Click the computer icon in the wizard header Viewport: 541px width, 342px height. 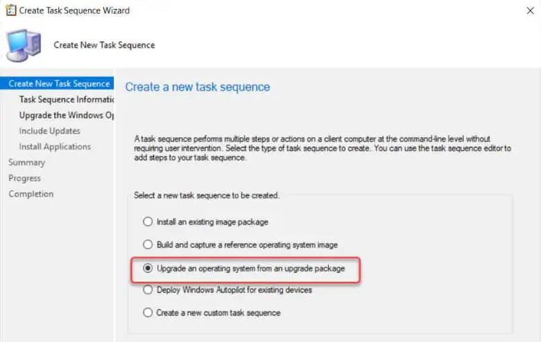(x=24, y=46)
